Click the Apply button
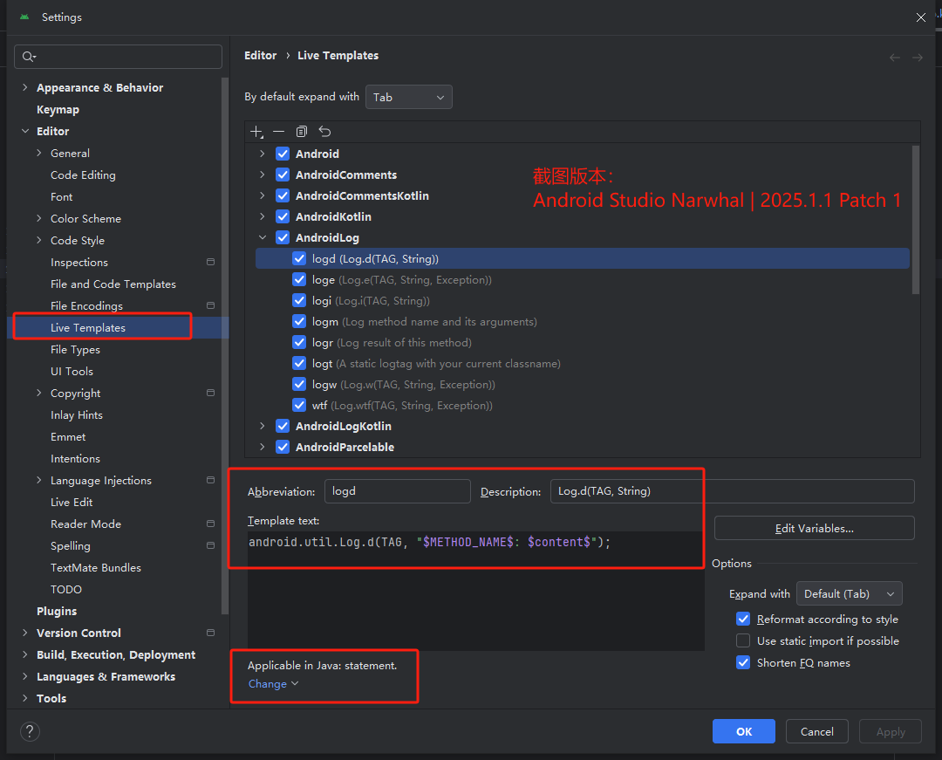Screen dimensions: 942x760 tap(891, 731)
